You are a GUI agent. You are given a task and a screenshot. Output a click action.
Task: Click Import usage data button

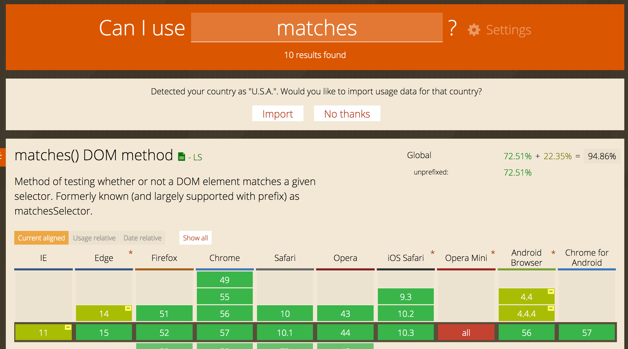click(x=278, y=114)
